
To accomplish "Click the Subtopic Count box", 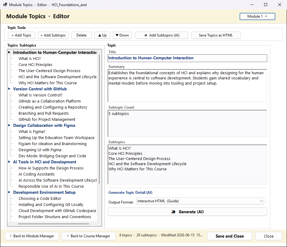I will tap(187, 123).
